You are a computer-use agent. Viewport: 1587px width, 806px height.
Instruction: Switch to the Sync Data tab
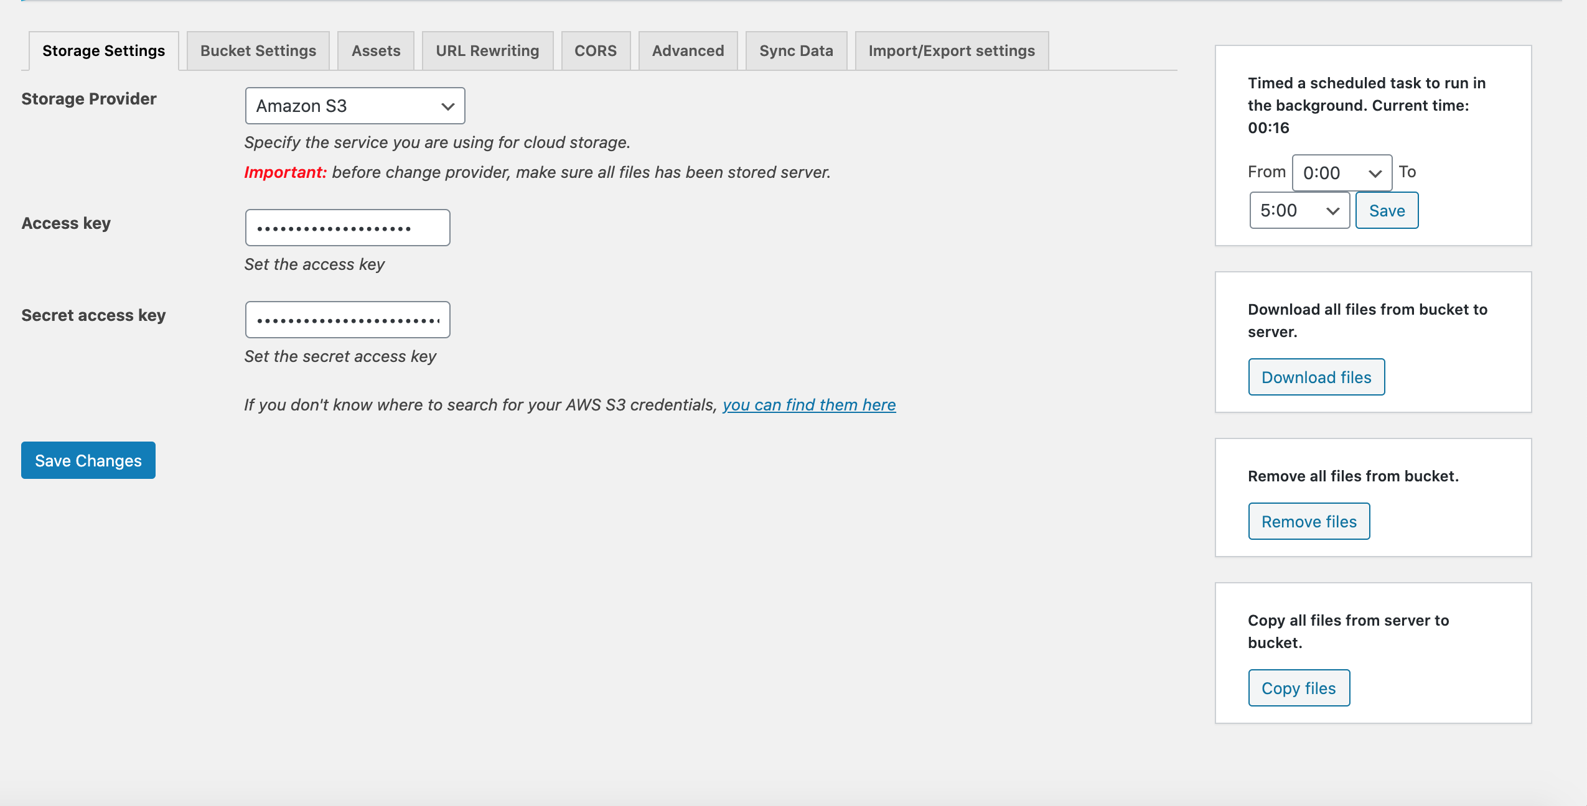click(795, 51)
